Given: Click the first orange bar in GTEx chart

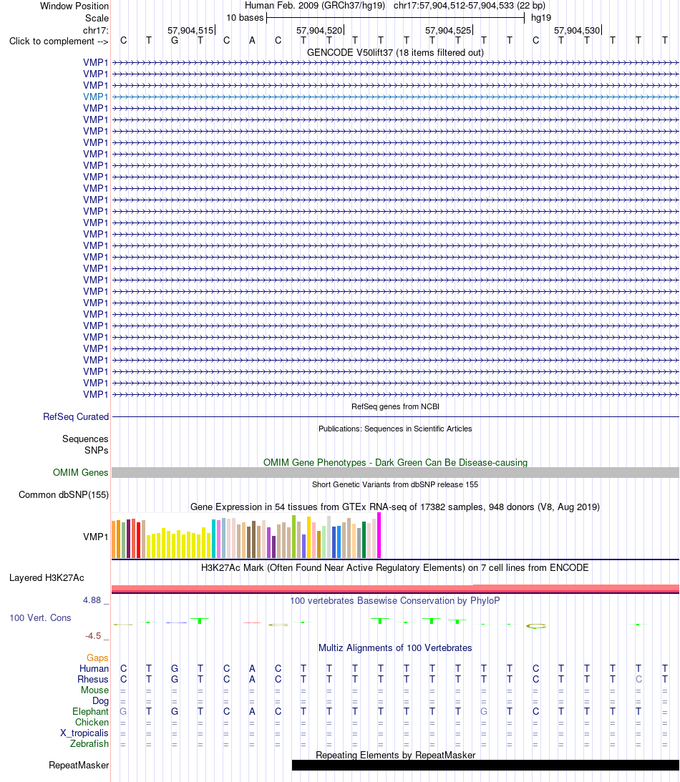Looking at the screenshot, I should click(114, 539).
